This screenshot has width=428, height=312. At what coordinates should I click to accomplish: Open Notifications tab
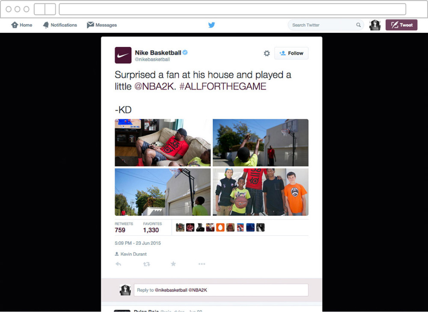[60, 25]
